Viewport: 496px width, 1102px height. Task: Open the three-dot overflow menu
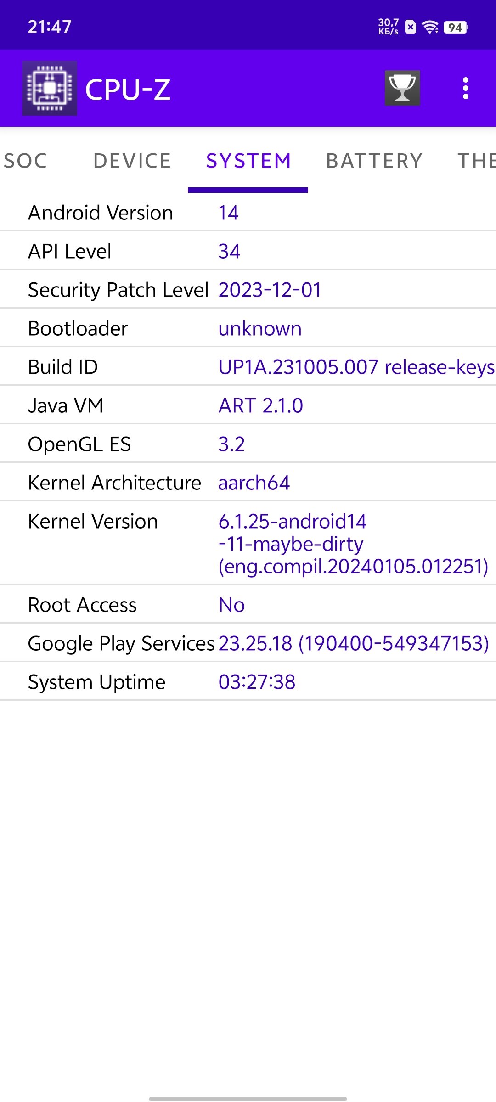click(465, 88)
